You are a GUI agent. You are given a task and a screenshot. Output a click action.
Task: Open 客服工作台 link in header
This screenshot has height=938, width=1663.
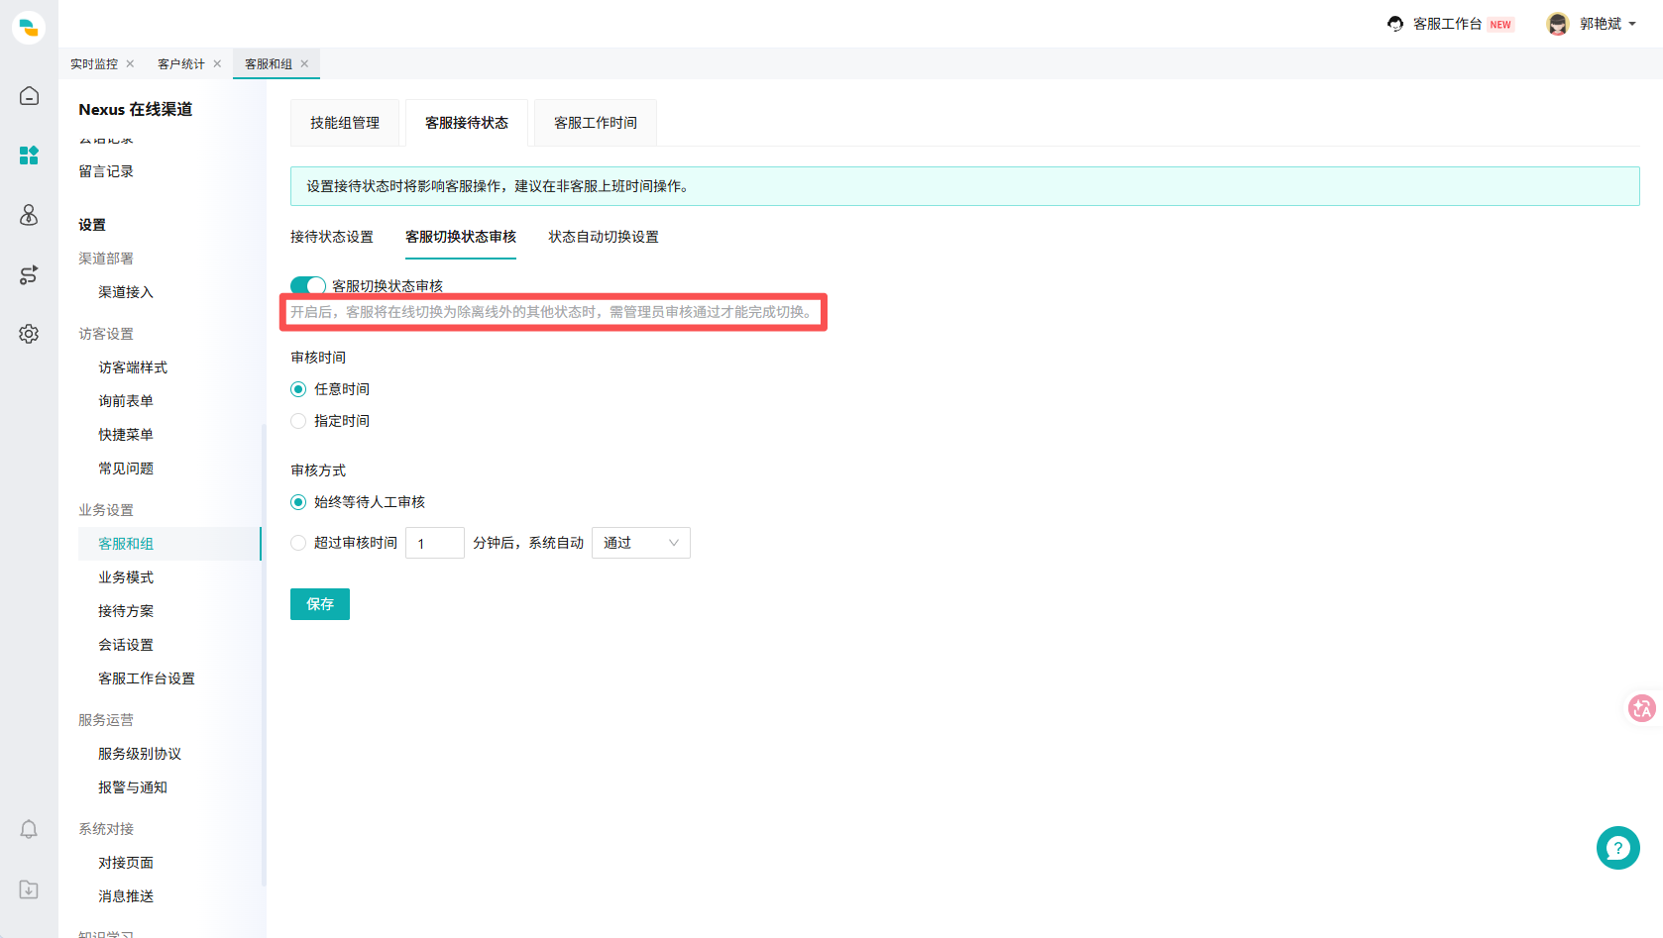(1448, 24)
